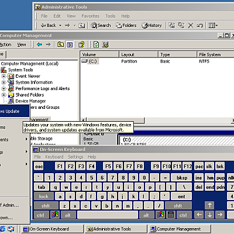Select System Tools tree item
The height and width of the screenshot is (234, 234).
(20, 70)
